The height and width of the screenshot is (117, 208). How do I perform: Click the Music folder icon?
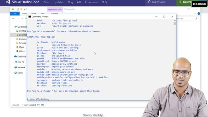tap(17, 47)
